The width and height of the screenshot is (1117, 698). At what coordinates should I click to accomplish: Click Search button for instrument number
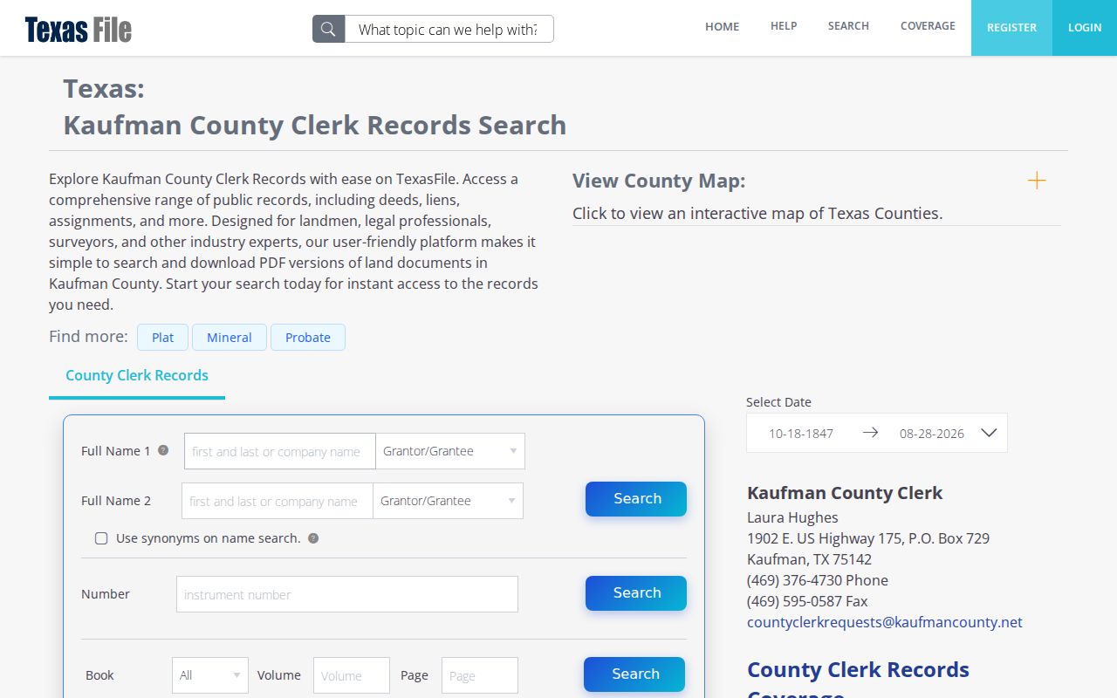click(x=636, y=593)
